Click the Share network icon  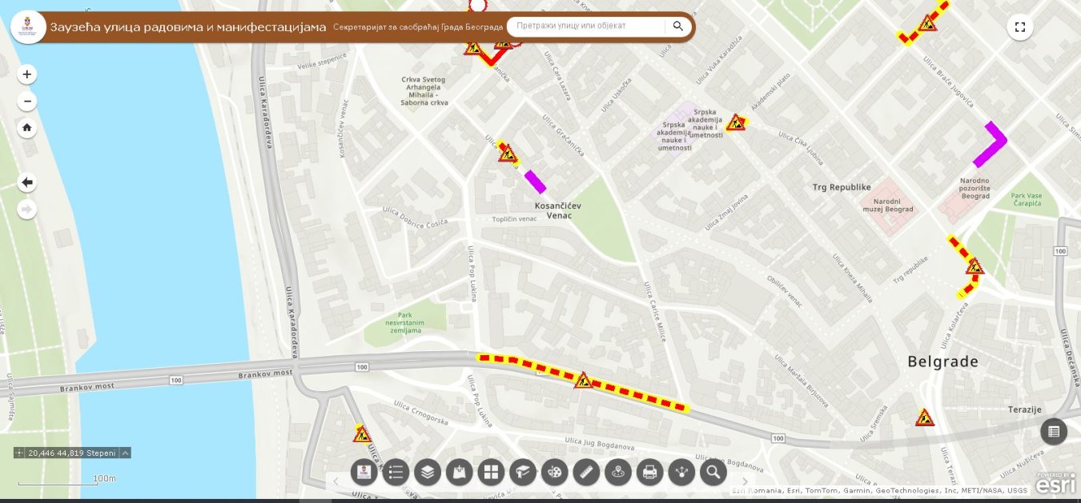point(681,472)
